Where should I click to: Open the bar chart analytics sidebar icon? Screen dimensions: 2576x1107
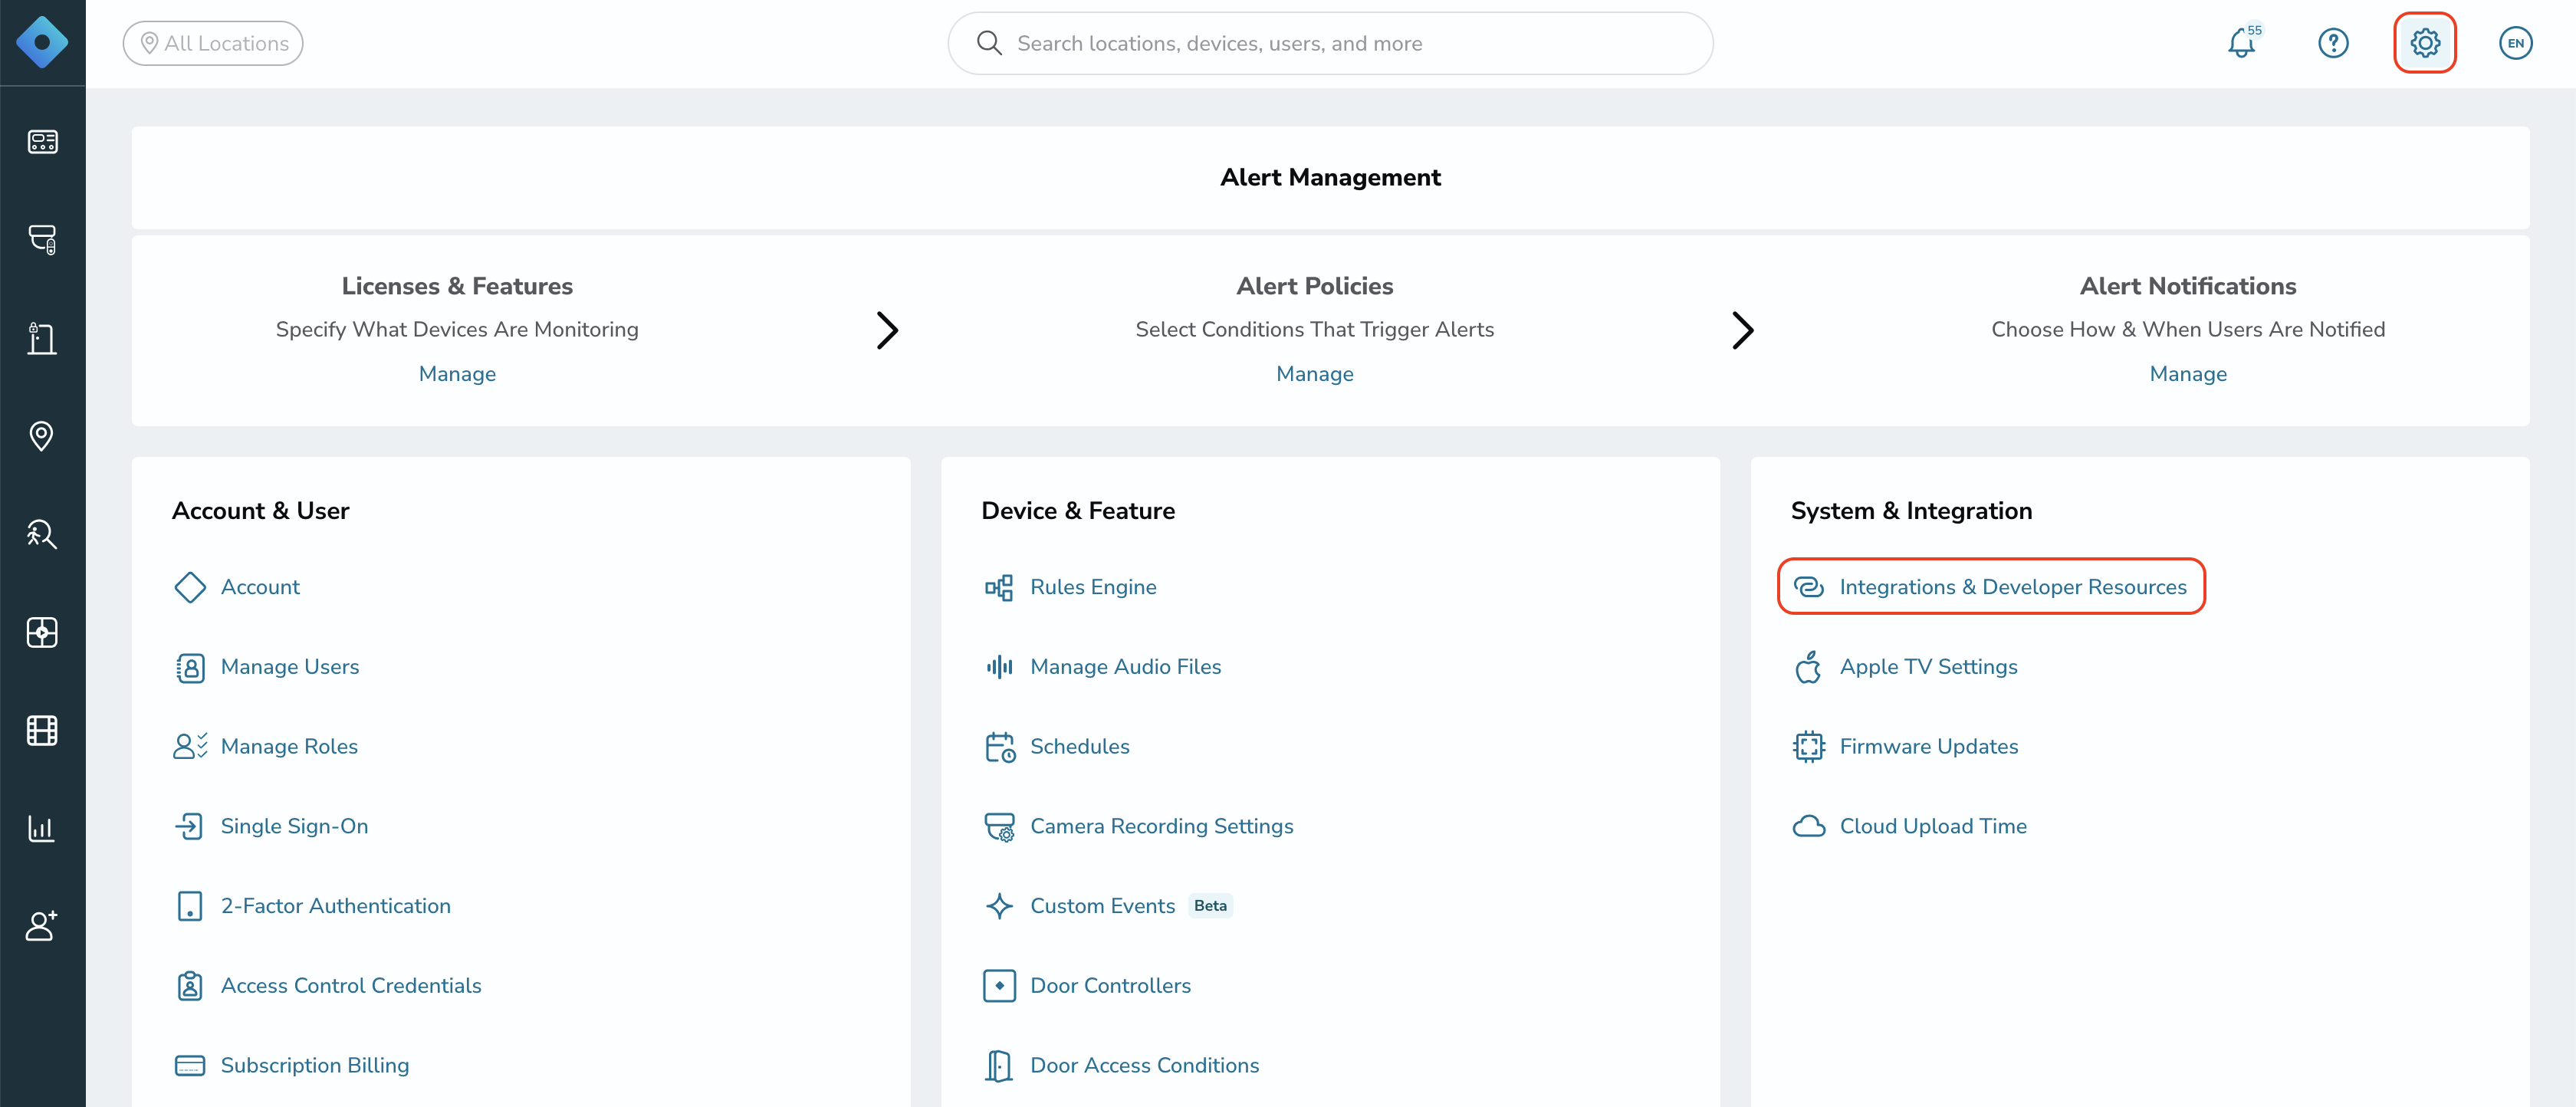pos(42,828)
